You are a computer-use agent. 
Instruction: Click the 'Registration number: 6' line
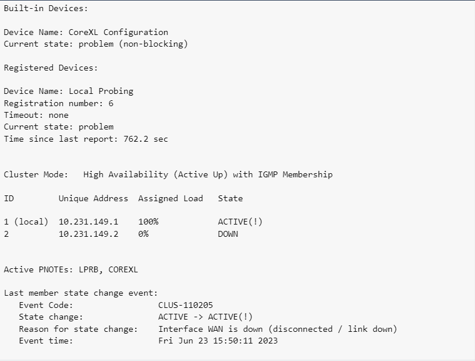(58, 104)
